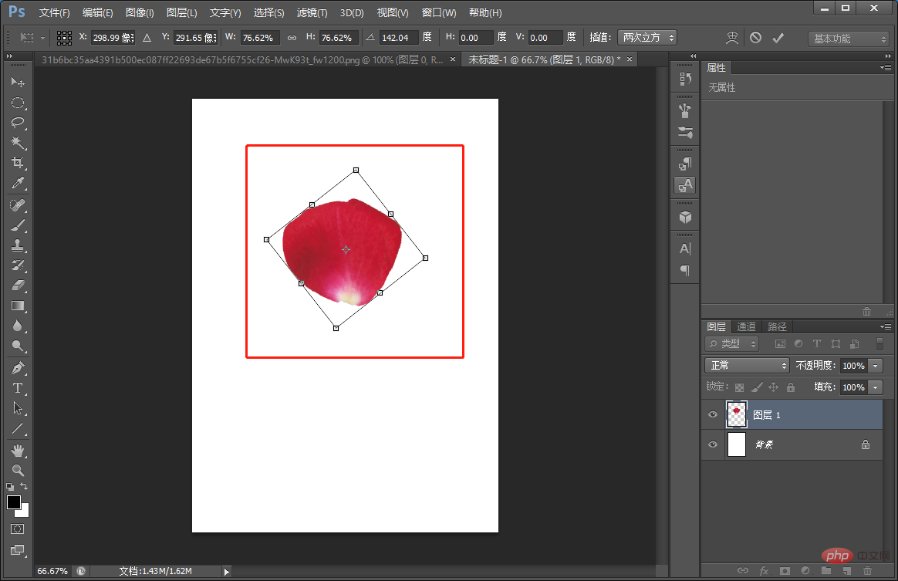Screen dimensions: 898x581
Task: Select the Move tool
Action: coord(18,82)
